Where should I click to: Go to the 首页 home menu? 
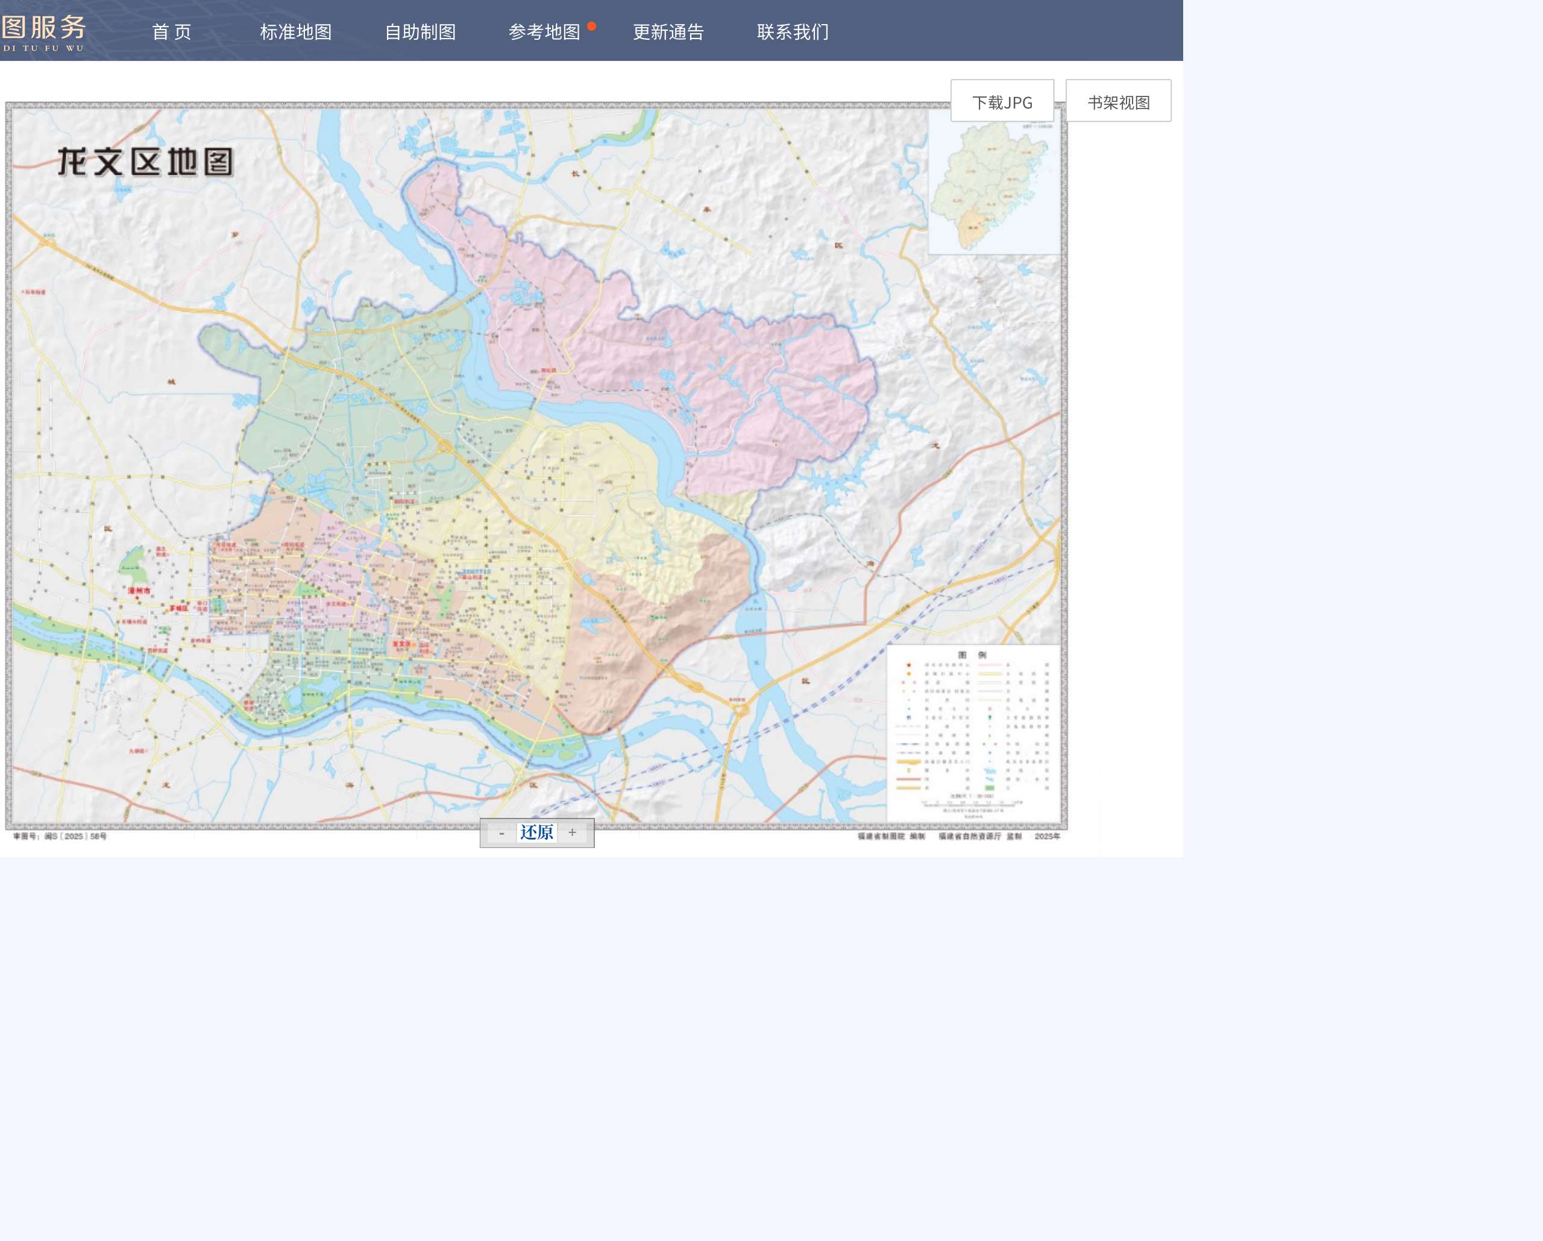(172, 32)
